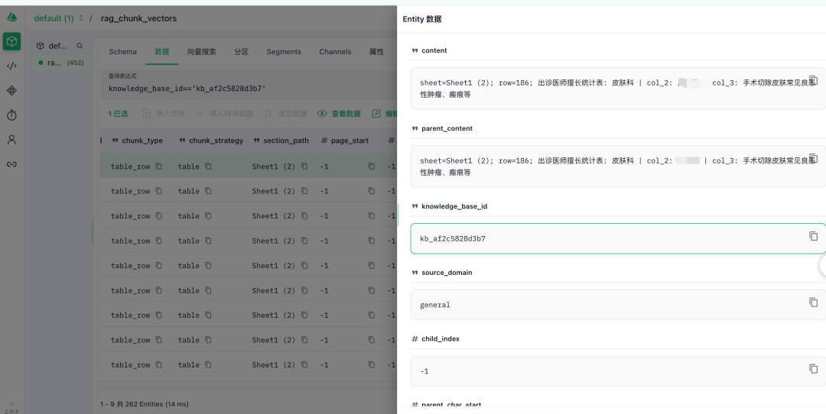
Task: Switch to the 属性 tab
Action: (376, 51)
